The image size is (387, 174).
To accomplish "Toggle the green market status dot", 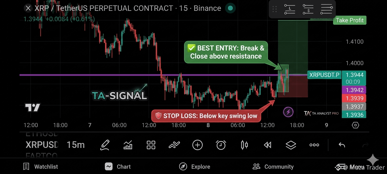I will pos(230,8).
